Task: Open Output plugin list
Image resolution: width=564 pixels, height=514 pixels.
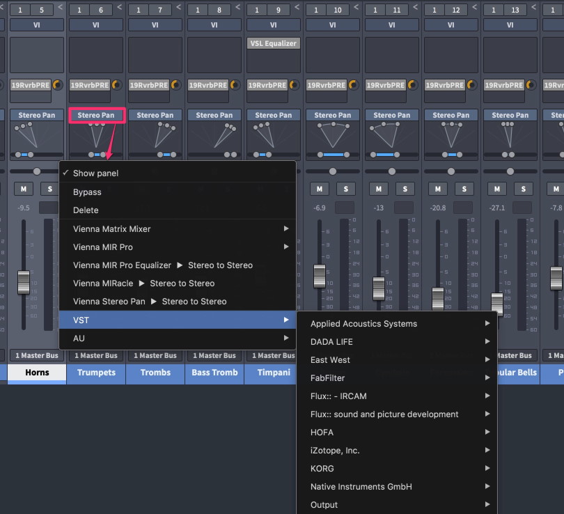Action: click(x=397, y=505)
